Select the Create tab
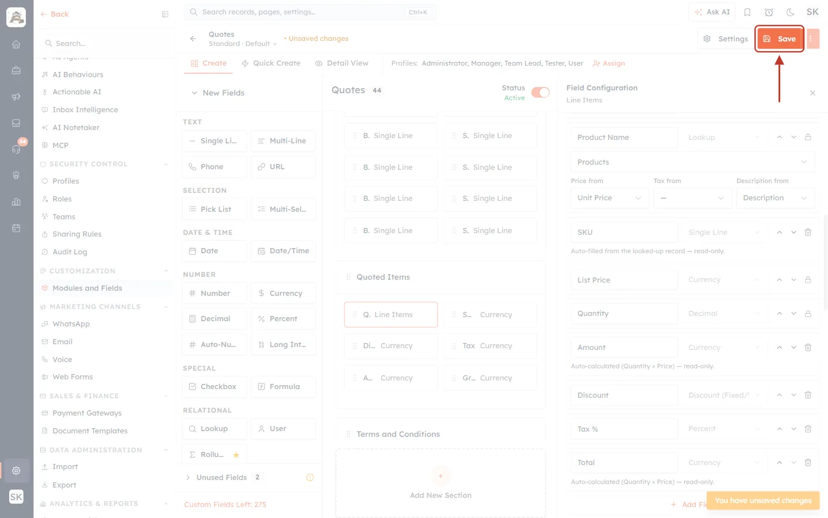The width and height of the screenshot is (828, 518). pyautogui.click(x=209, y=63)
